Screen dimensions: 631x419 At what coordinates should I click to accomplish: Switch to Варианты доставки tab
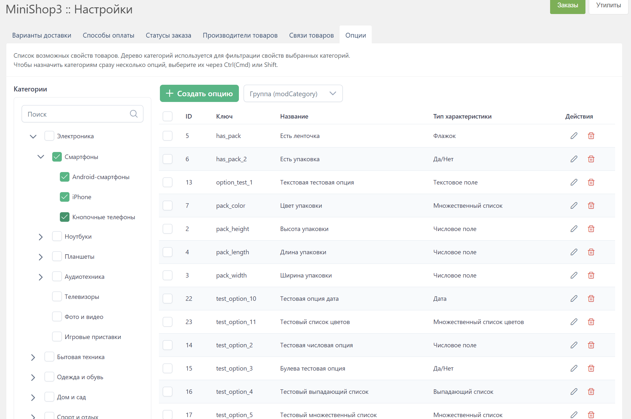pyautogui.click(x=42, y=35)
